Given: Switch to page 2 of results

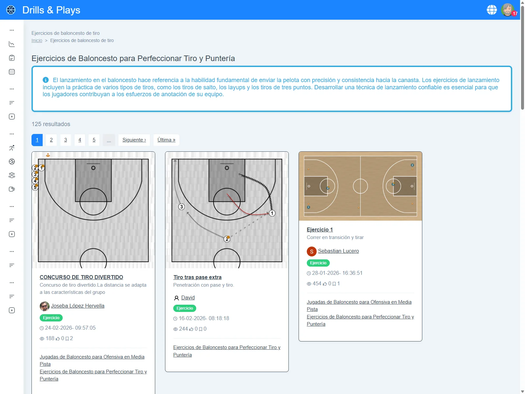Looking at the screenshot, I should pos(51,140).
